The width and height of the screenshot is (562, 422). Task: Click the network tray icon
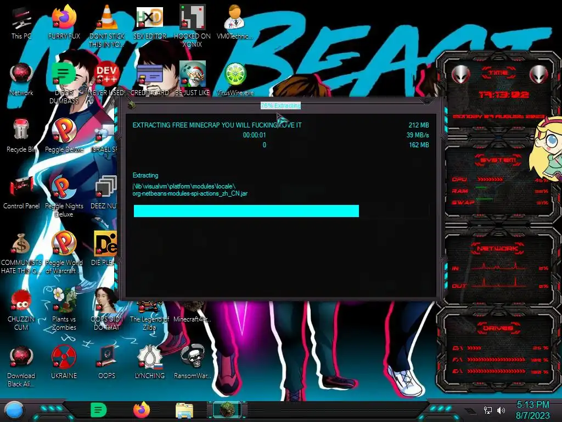click(x=488, y=410)
